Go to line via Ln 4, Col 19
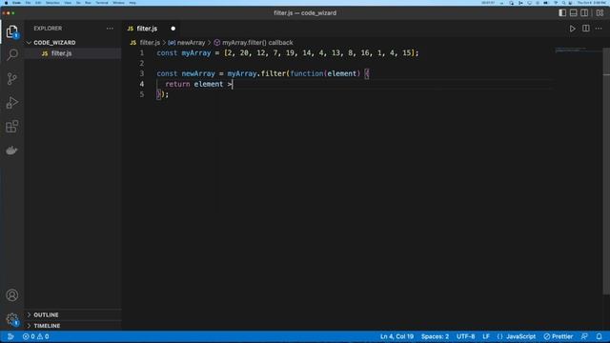This screenshot has height=343, width=610. pyautogui.click(x=396, y=336)
